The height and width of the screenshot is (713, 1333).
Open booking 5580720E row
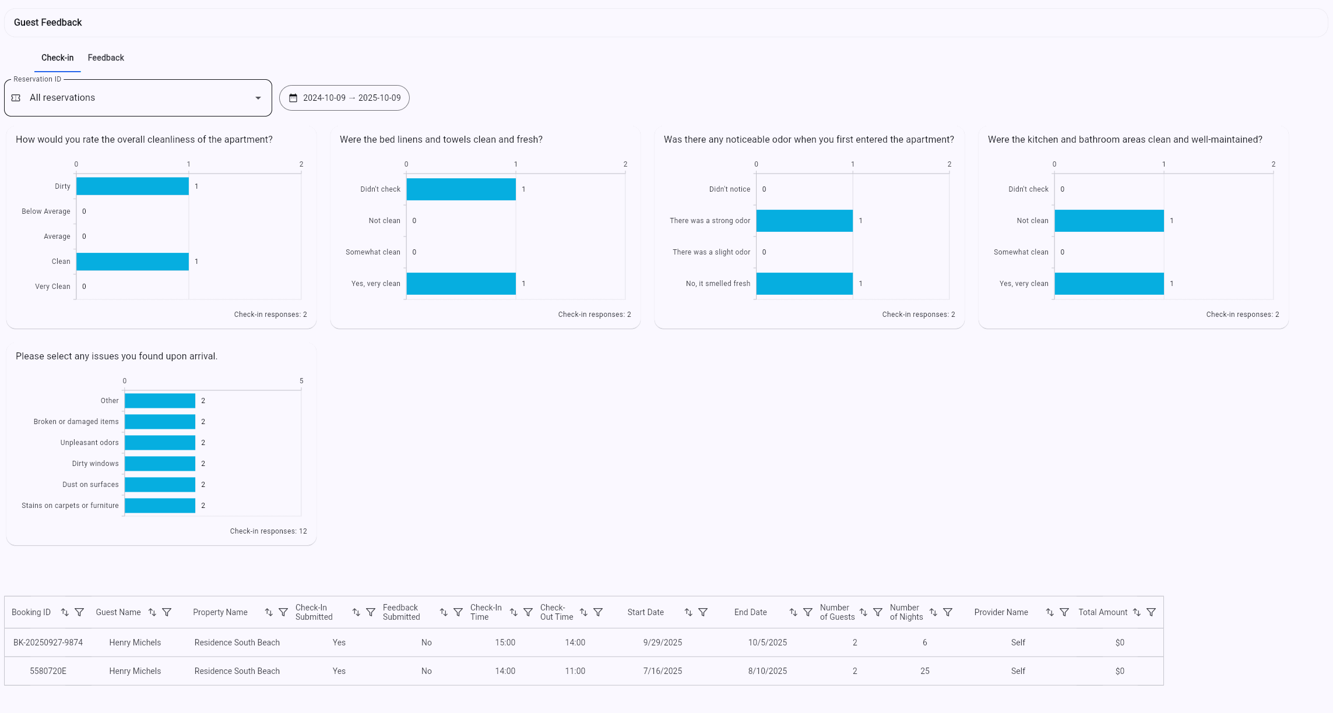point(48,671)
